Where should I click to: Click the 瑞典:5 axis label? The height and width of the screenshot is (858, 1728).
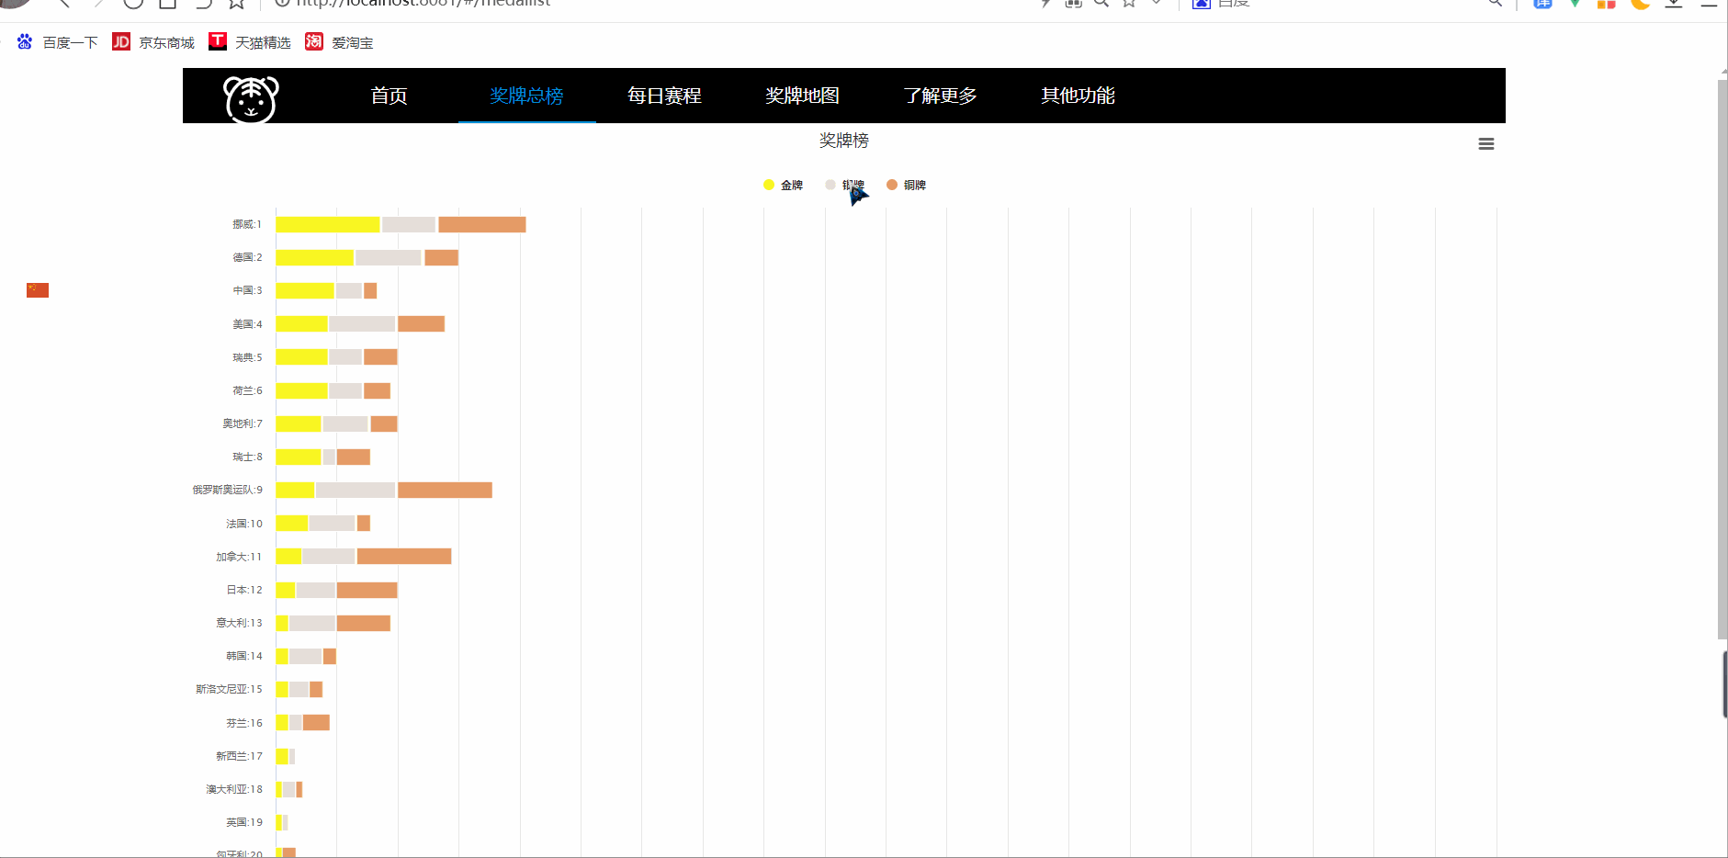pyautogui.click(x=247, y=357)
